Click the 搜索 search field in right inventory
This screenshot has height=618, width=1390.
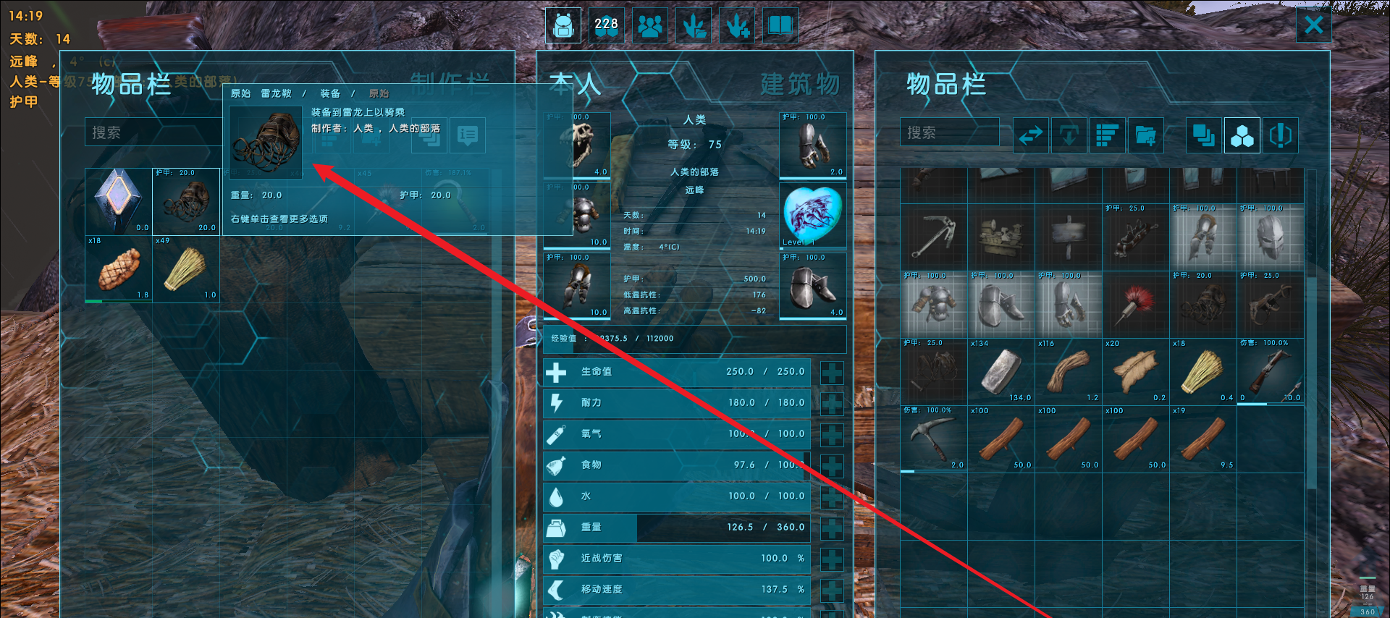950,132
